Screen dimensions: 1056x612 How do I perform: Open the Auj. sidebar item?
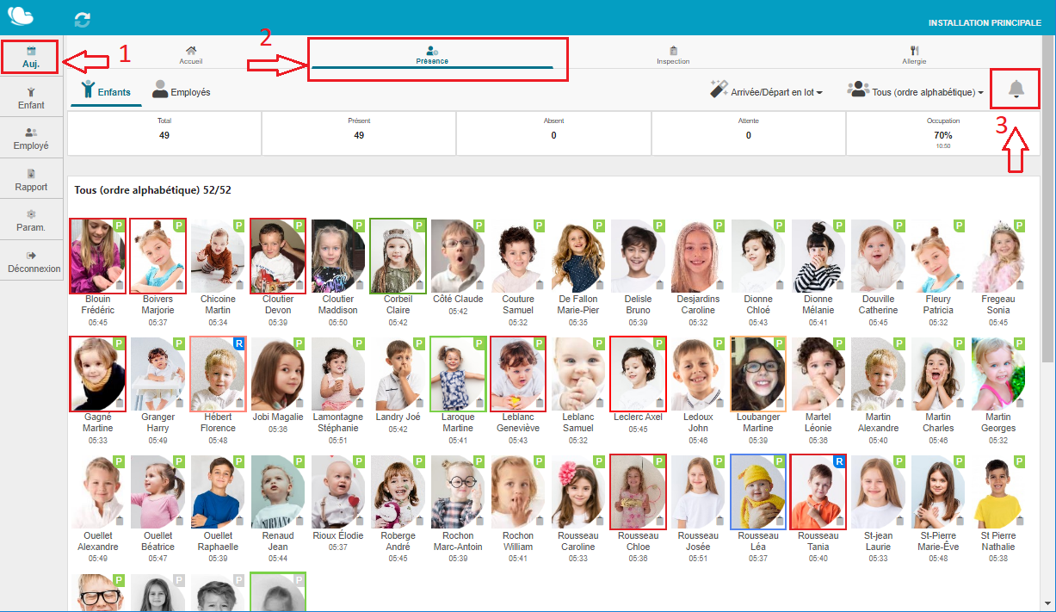[x=30, y=57]
